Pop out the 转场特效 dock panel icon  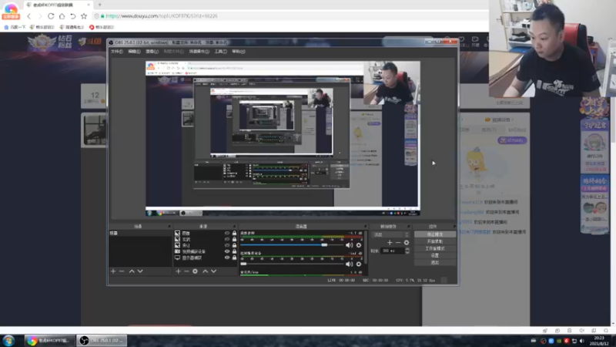click(409, 227)
